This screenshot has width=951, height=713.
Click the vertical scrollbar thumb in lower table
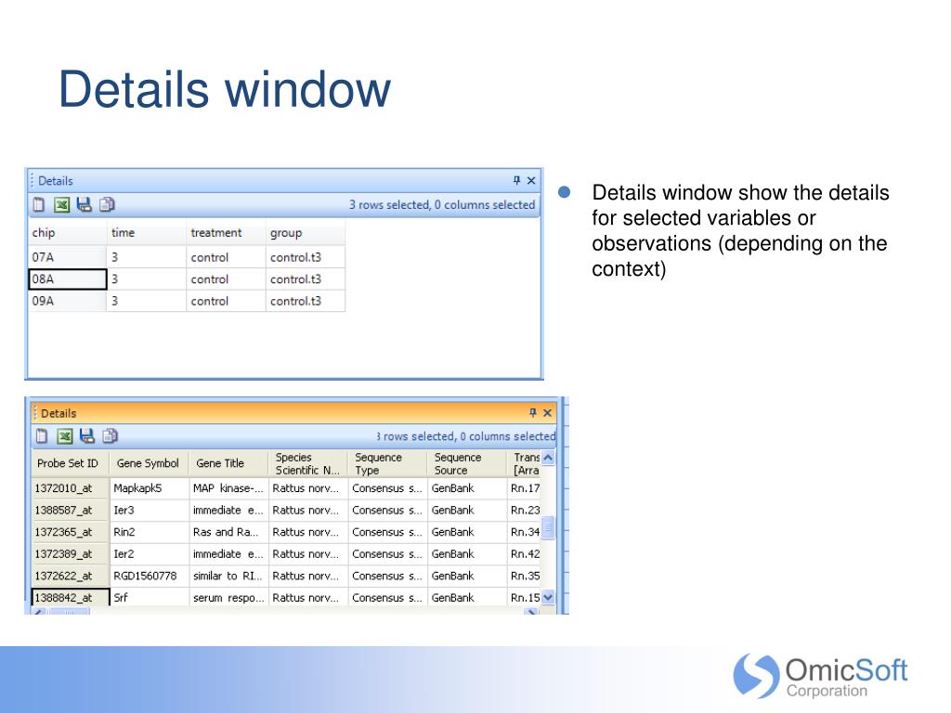point(548,527)
